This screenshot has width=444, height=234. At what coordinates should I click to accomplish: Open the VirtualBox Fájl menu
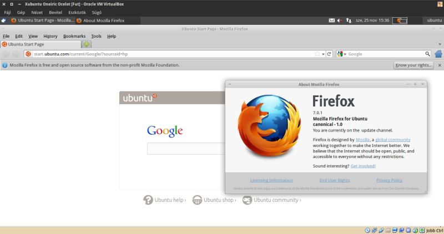point(7,12)
